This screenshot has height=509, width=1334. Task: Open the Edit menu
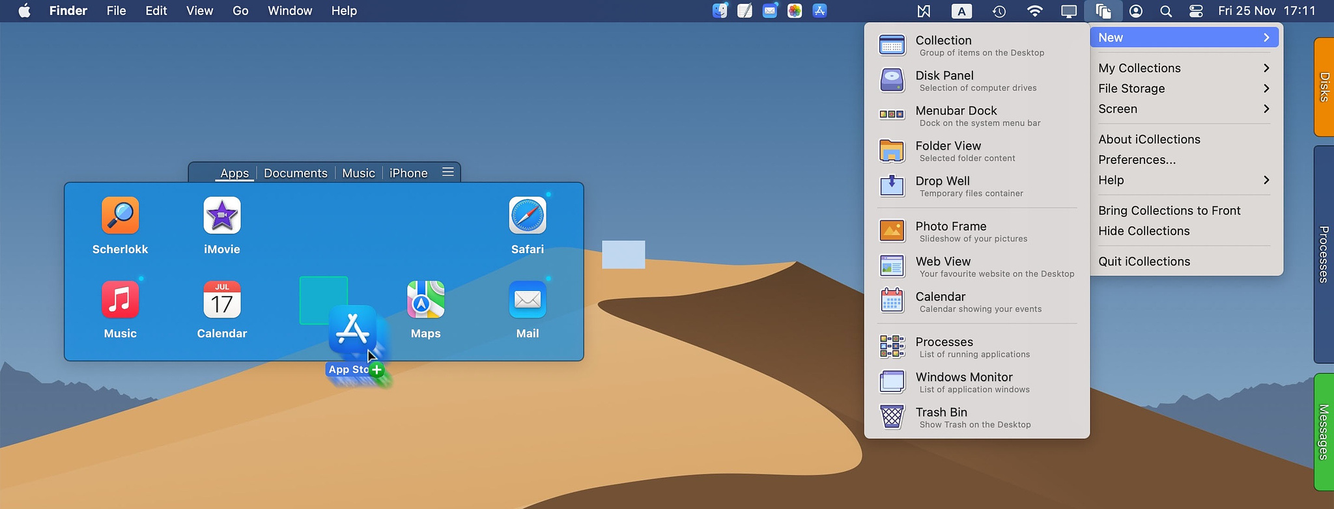click(x=156, y=10)
